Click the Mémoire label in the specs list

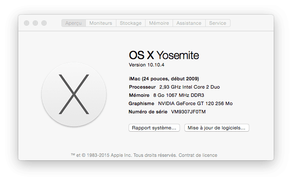pos(139,95)
